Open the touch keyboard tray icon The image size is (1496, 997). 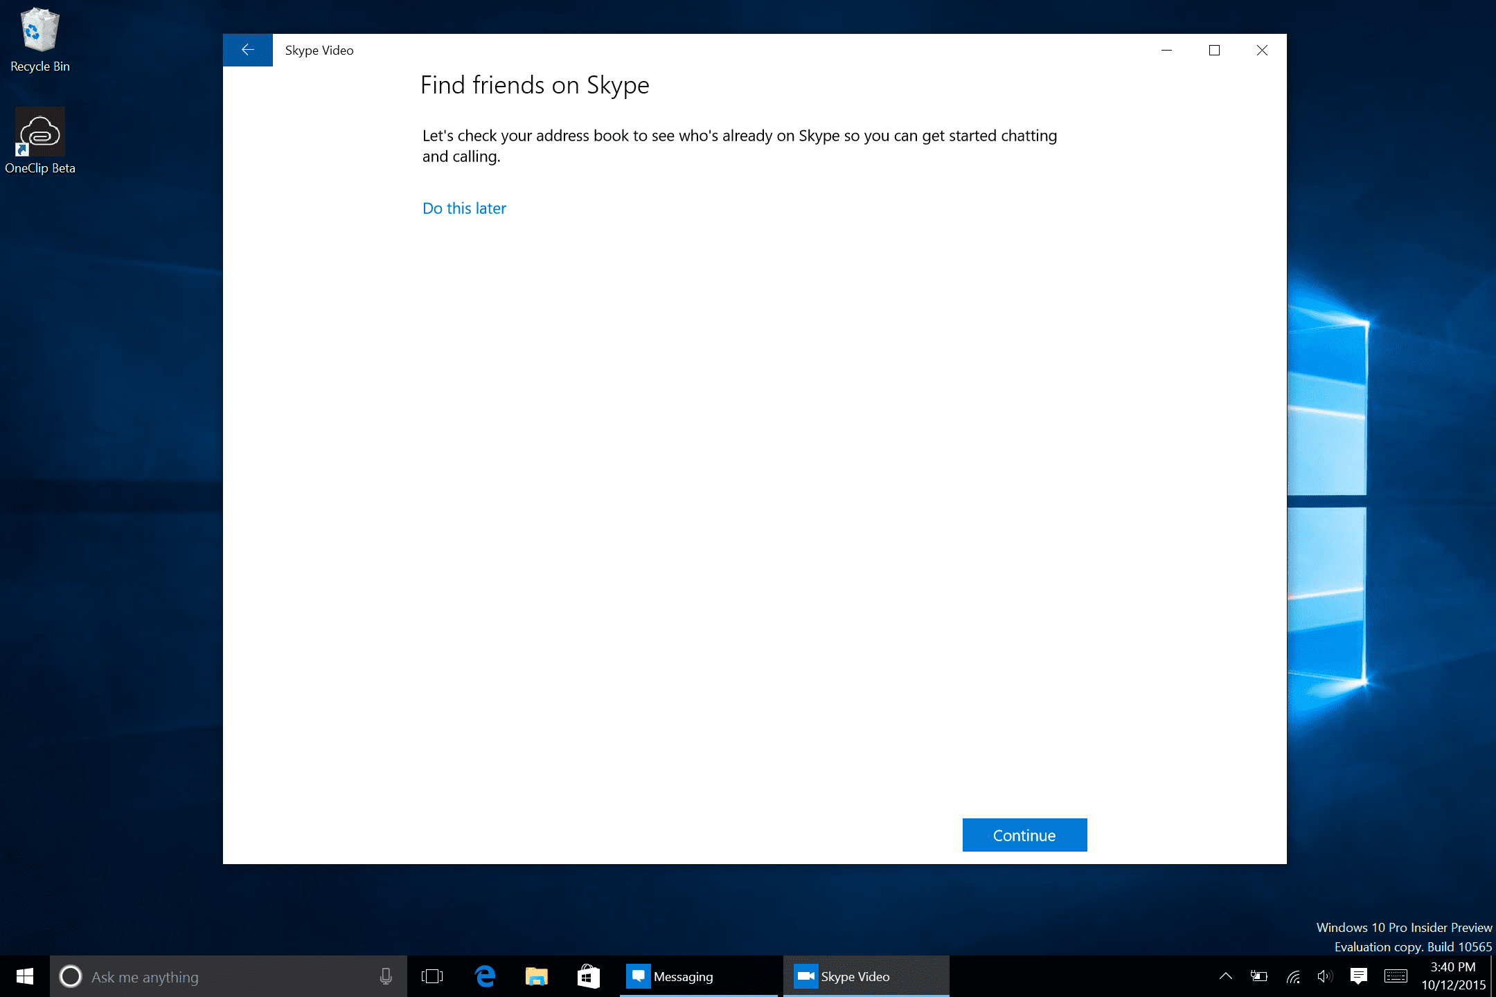pyautogui.click(x=1395, y=976)
